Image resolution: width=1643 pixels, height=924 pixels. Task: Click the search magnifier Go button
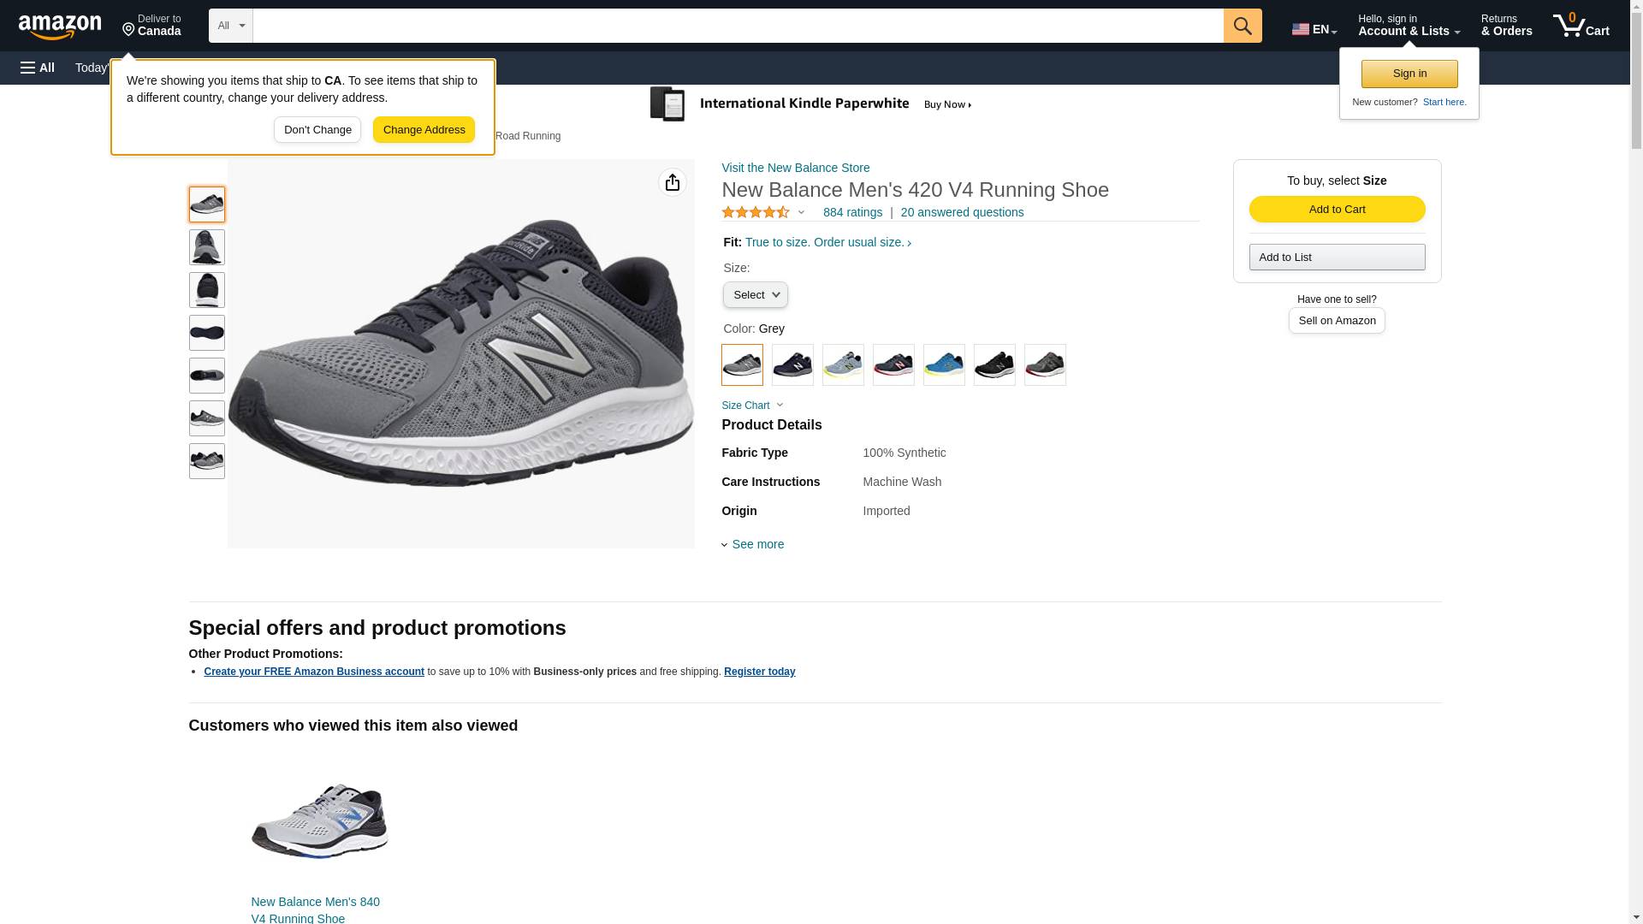[1242, 26]
